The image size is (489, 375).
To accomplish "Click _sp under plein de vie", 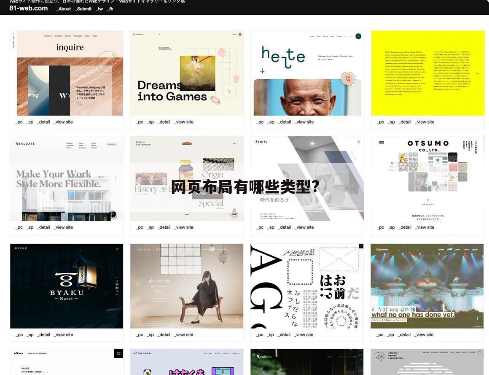I will (150, 335).
